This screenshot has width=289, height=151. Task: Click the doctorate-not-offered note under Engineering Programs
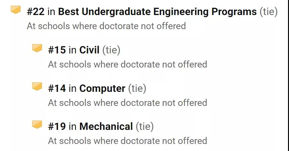(x=106, y=26)
